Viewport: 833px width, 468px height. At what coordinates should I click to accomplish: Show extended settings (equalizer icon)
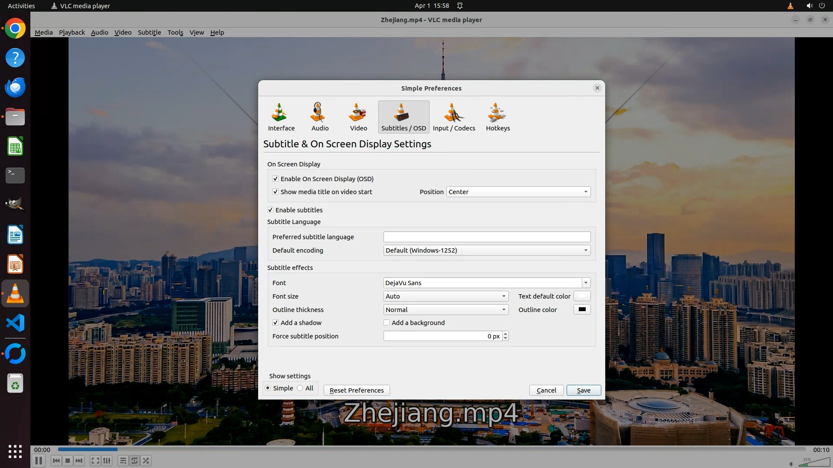click(107, 461)
